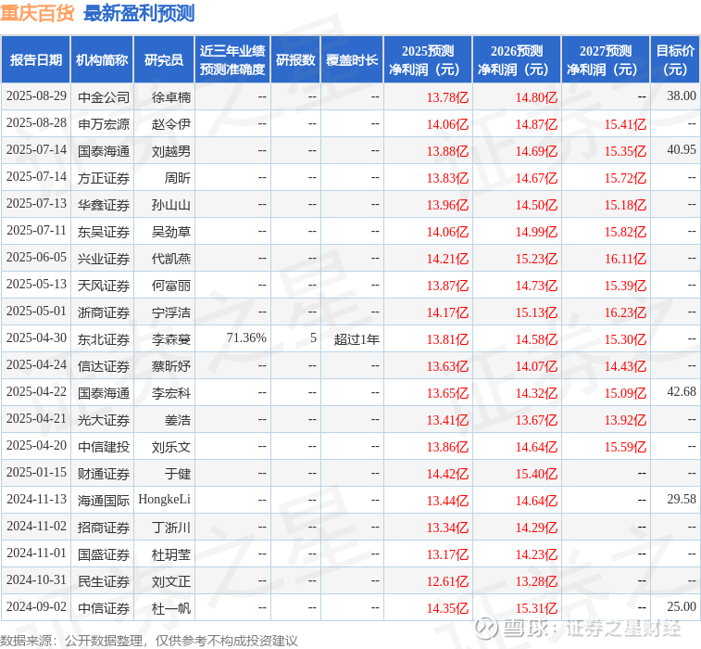This screenshot has height=649, width=701.
Task: Click the 国盛证券 institution cell
Action: [104, 554]
